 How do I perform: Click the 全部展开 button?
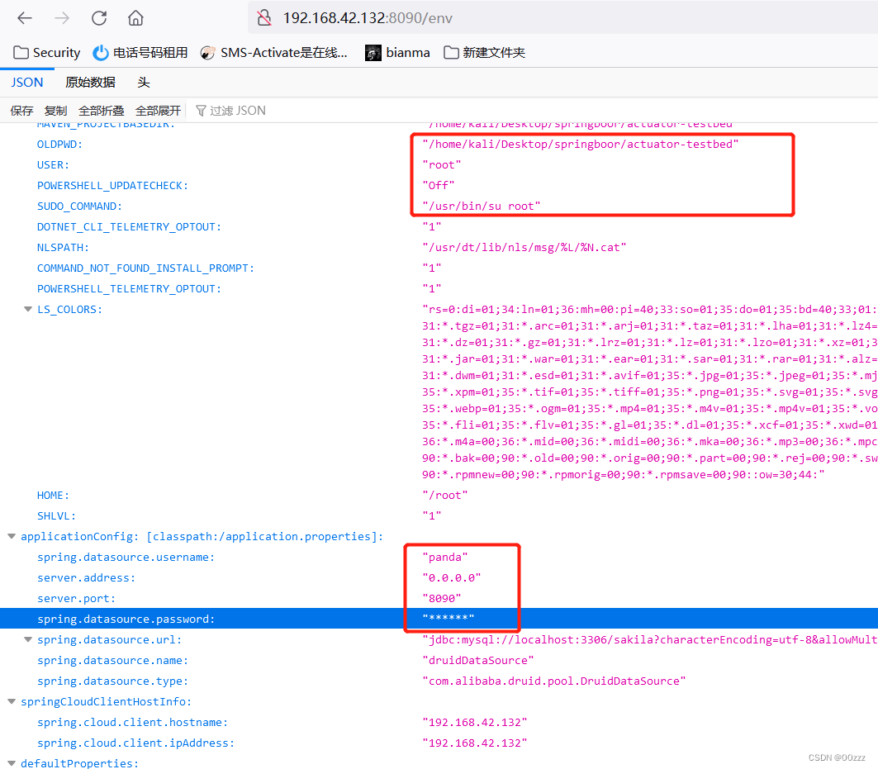coord(158,111)
